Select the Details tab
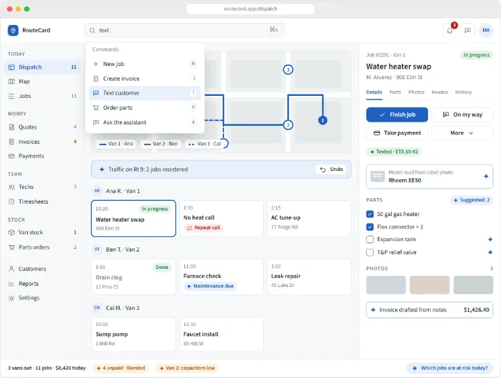The image size is (501, 378). coord(374,92)
